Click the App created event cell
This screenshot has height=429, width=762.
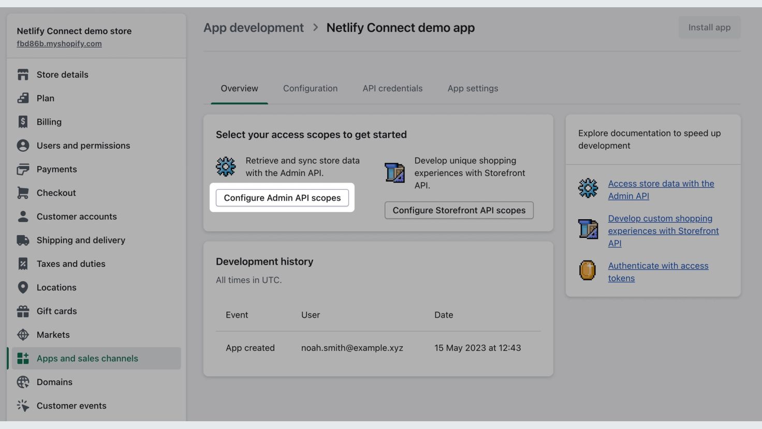point(250,348)
